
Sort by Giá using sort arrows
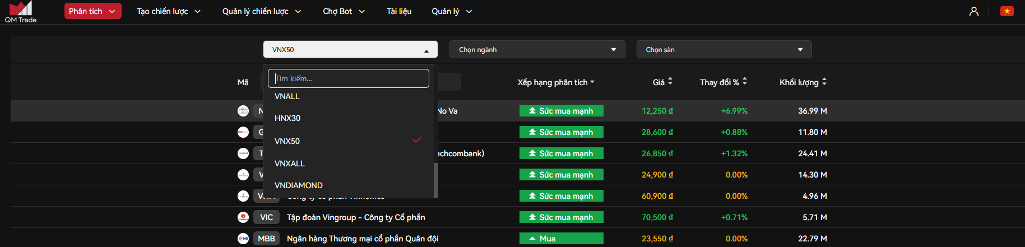coord(670,82)
